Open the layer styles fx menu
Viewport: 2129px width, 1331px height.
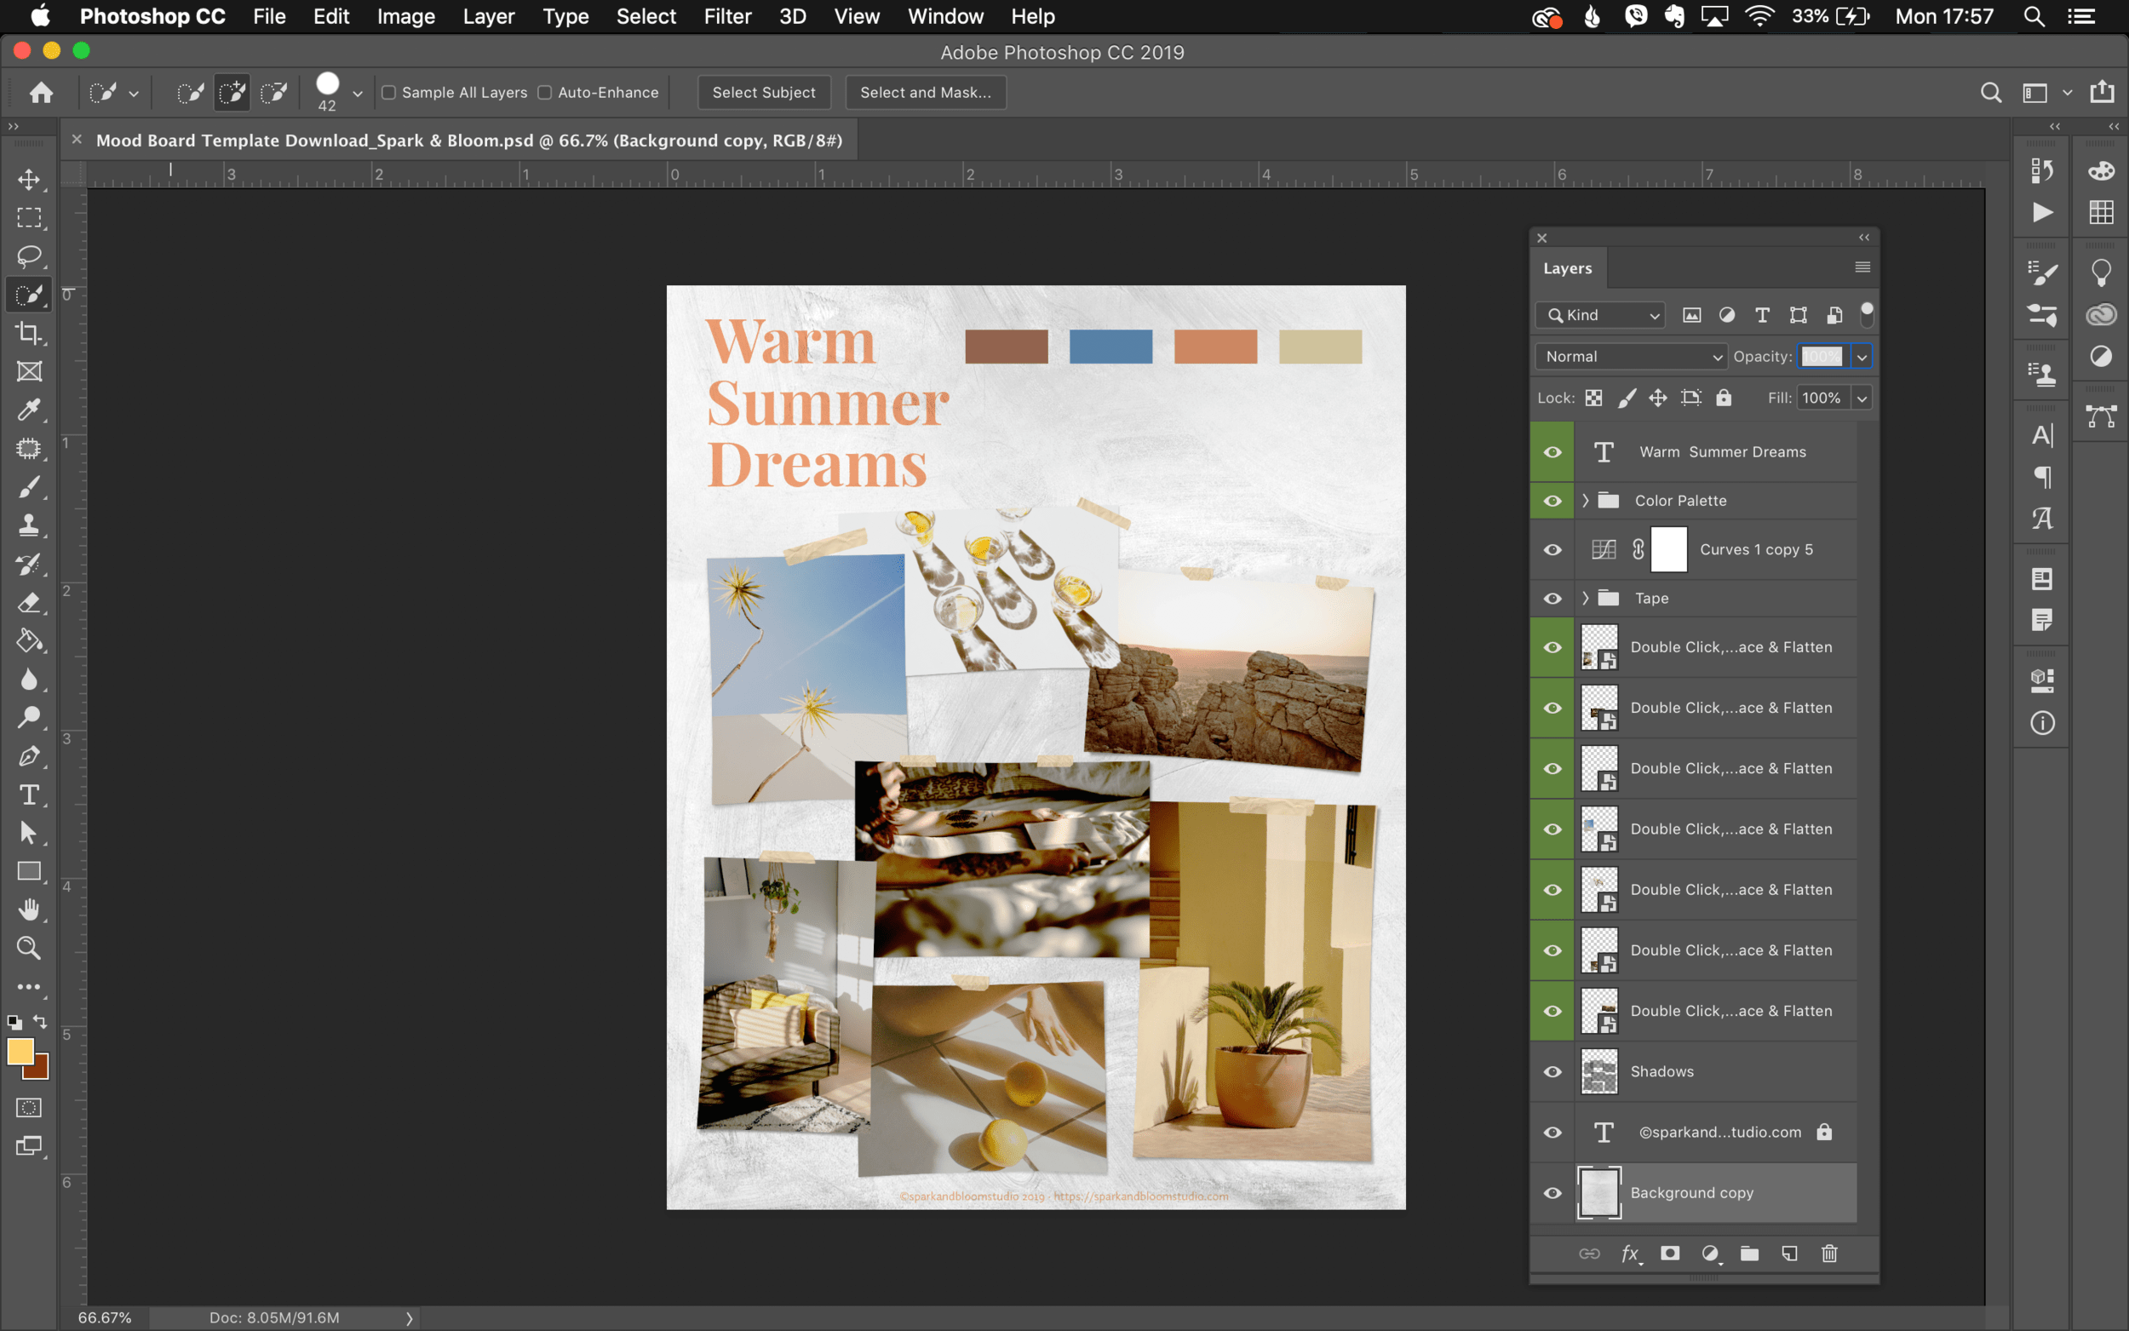[1630, 1253]
